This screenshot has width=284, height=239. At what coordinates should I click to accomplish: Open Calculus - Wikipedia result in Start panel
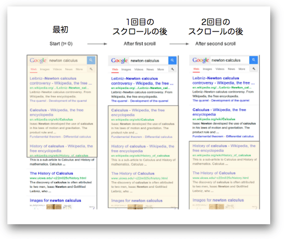57,112
